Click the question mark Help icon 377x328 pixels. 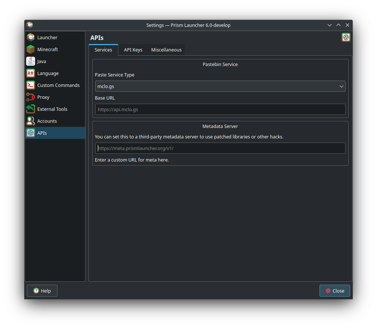[36, 291]
